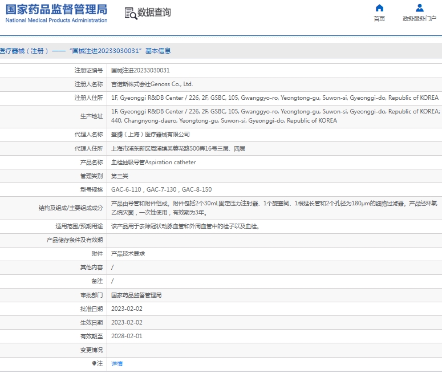Click the 数据查询 search document icon

[x=131, y=13]
